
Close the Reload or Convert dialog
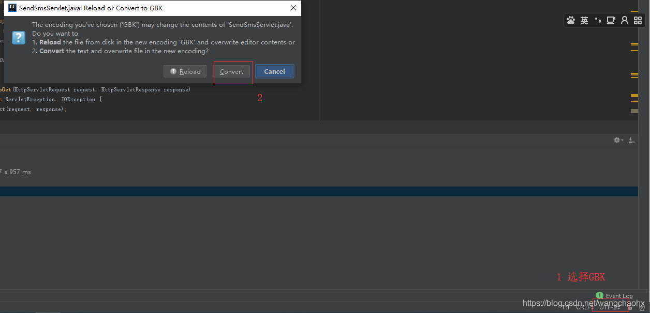pyautogui.click(x=293, y=8)
